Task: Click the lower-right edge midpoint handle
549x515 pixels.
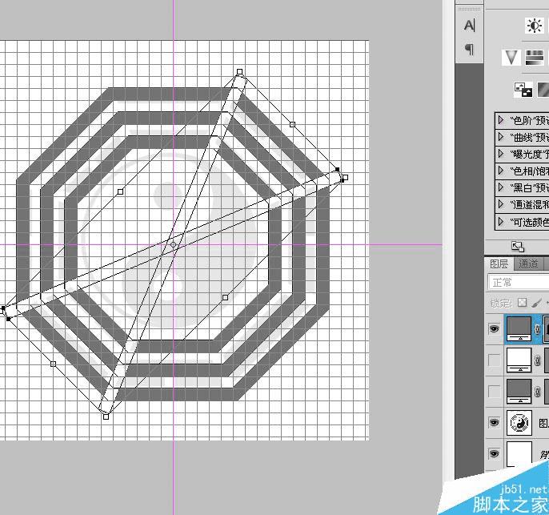Action: click(225, 297)
